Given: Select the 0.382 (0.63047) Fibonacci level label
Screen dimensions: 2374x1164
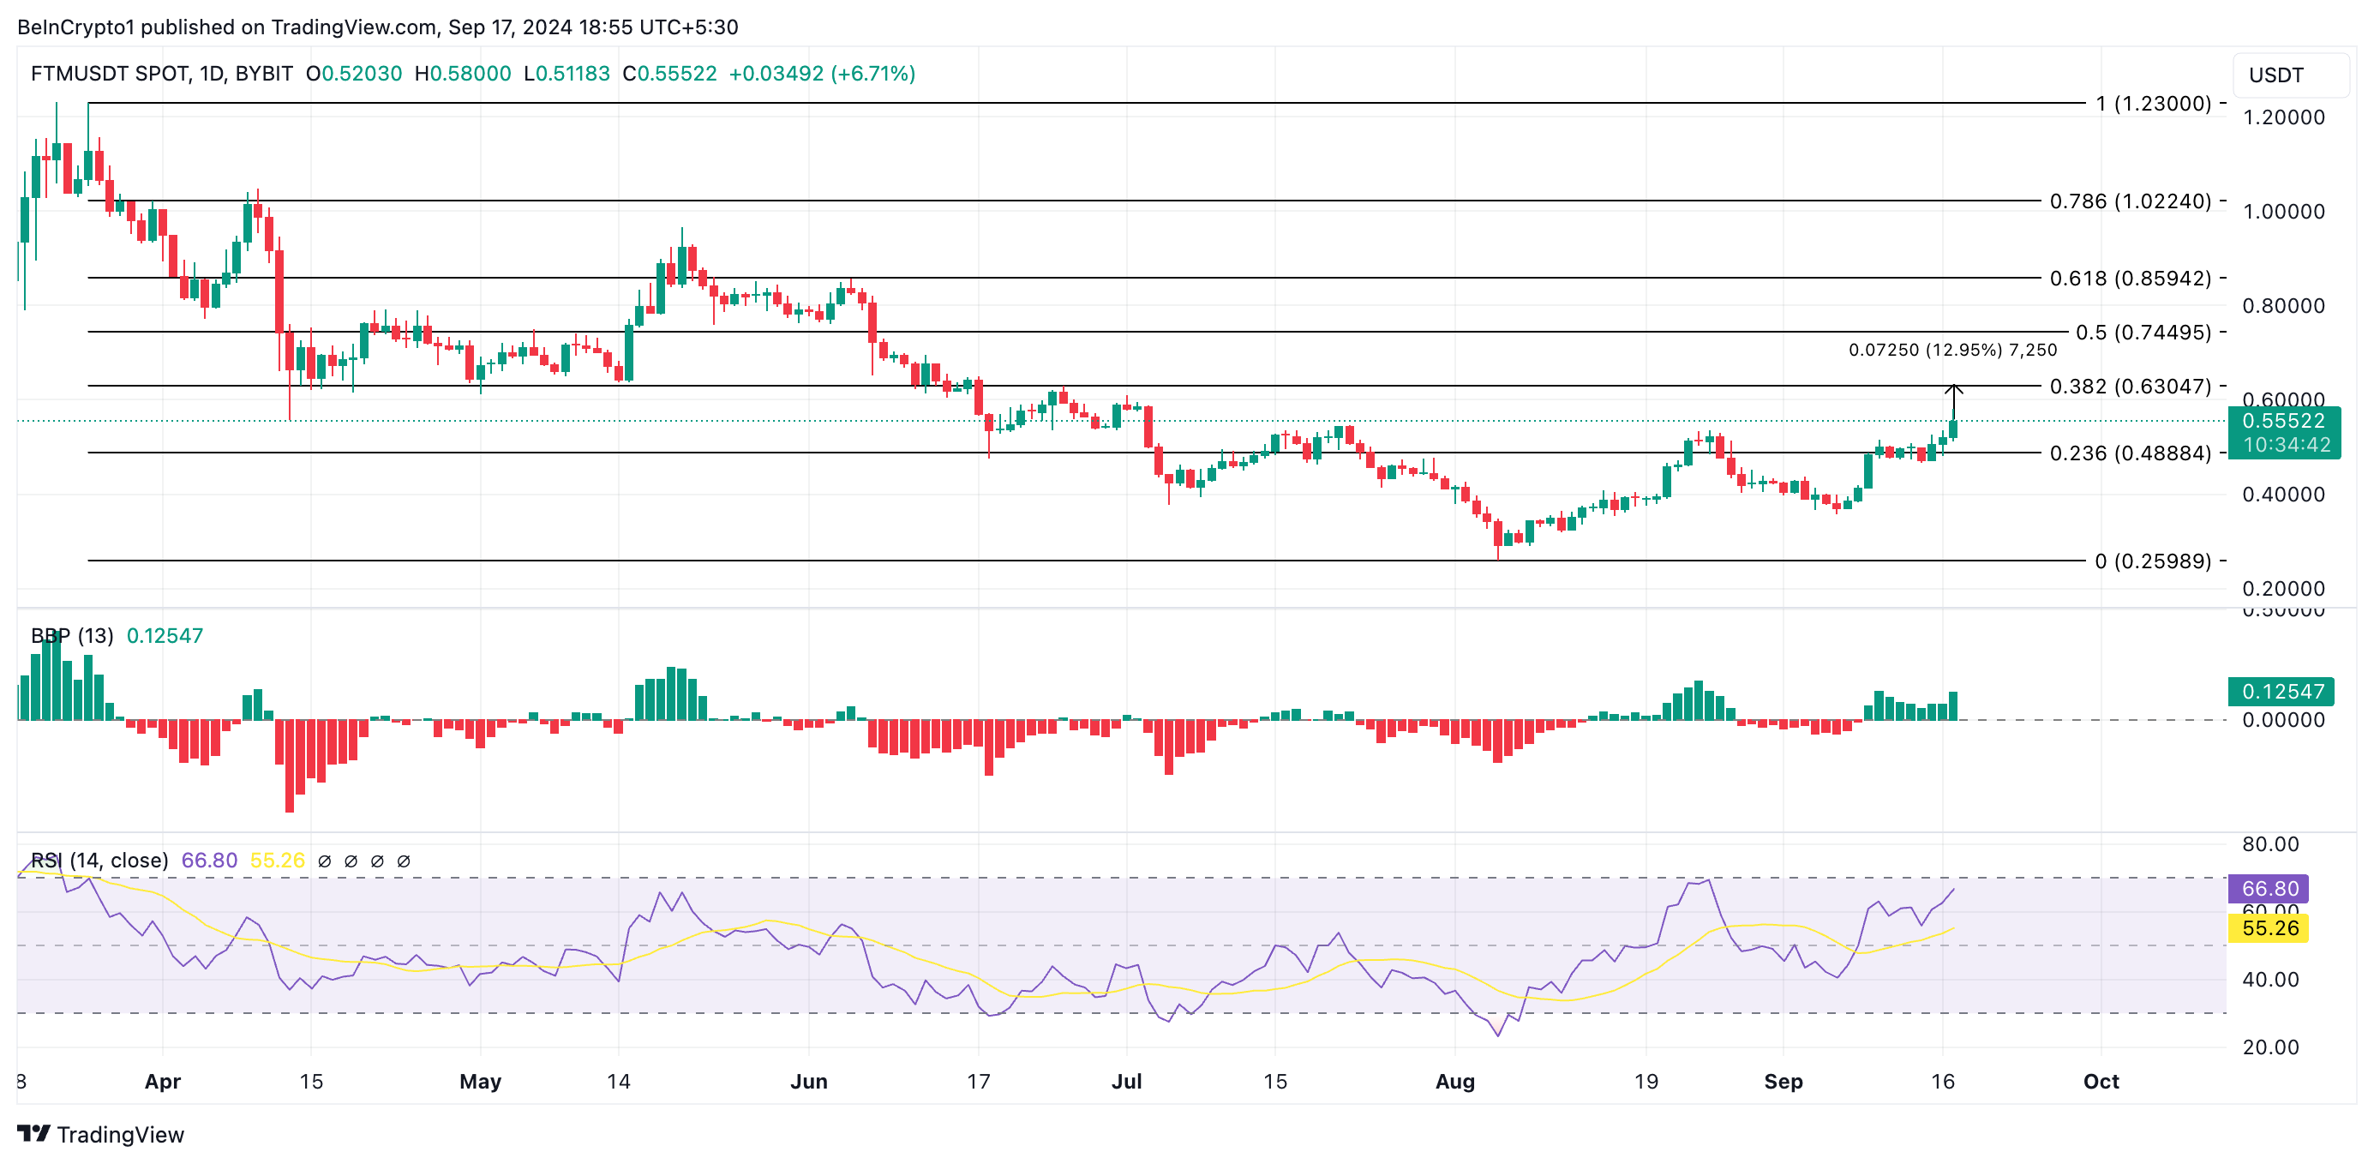Looking at the screenshot, I should coord(2130,387).
